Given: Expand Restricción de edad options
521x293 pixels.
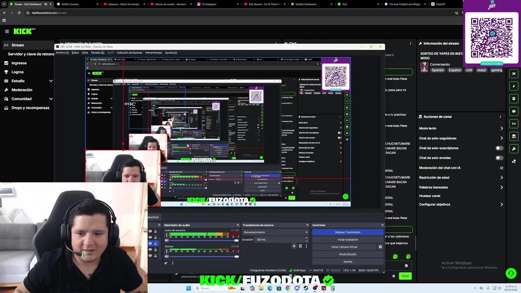Looking at the screenshot, I should [501, 177].
